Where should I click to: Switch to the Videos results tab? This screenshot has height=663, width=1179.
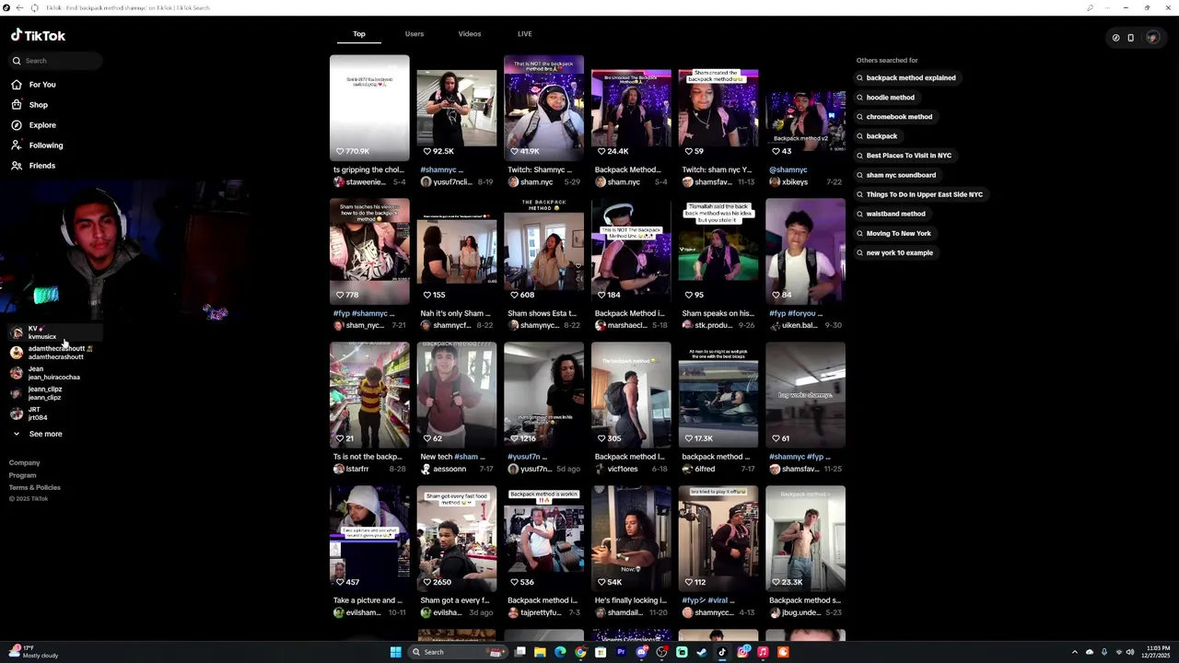470,34
